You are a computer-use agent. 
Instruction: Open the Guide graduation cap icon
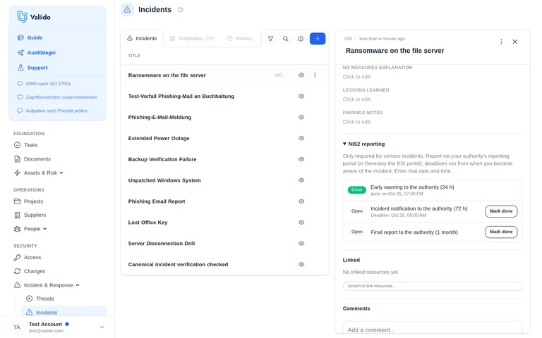tap(20, 37)
